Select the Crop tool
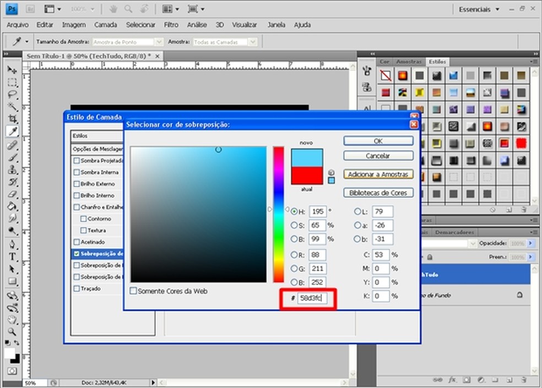The width and height of the screenshot is (542, 388). click(x=12, y=119)
